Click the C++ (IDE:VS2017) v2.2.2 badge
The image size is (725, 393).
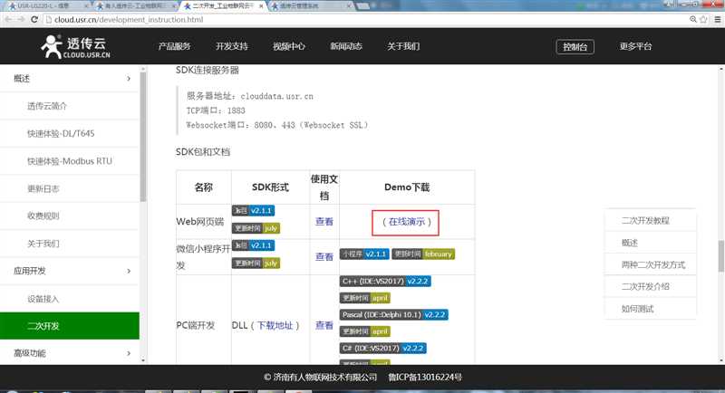tap(385, 282)
